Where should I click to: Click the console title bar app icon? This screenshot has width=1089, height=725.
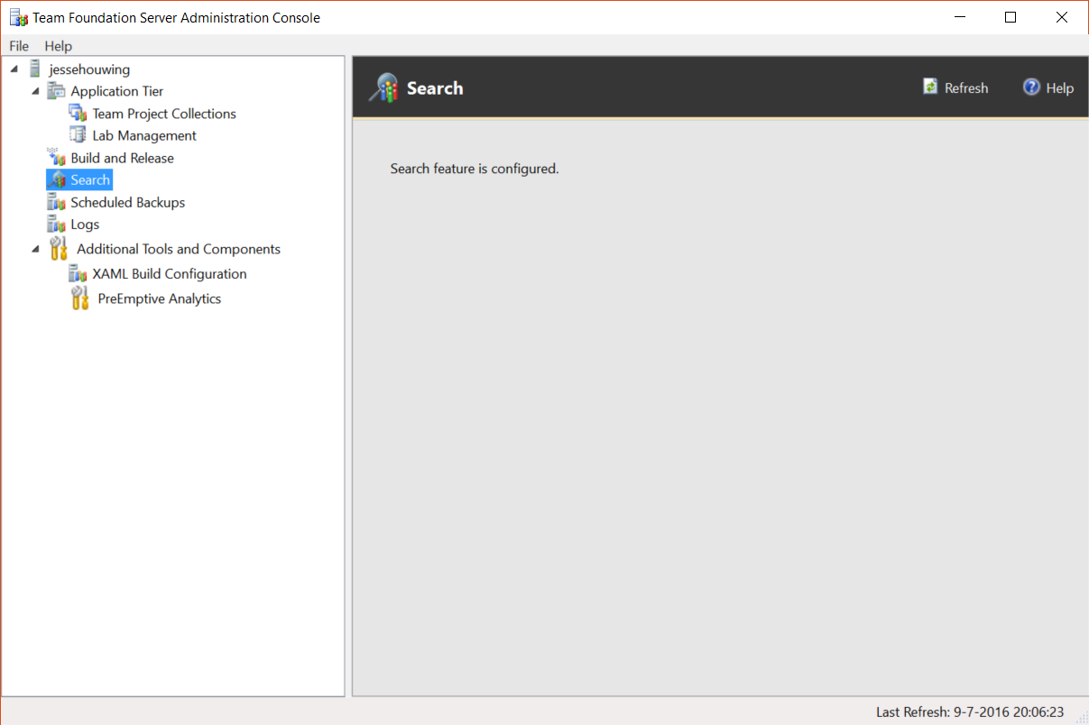[x=17, y=17]
